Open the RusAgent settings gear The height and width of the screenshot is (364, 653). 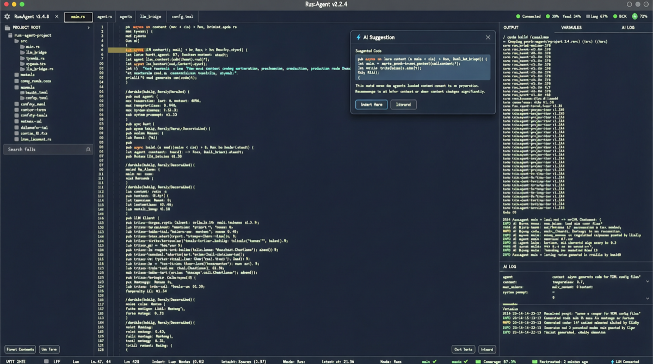8,16
